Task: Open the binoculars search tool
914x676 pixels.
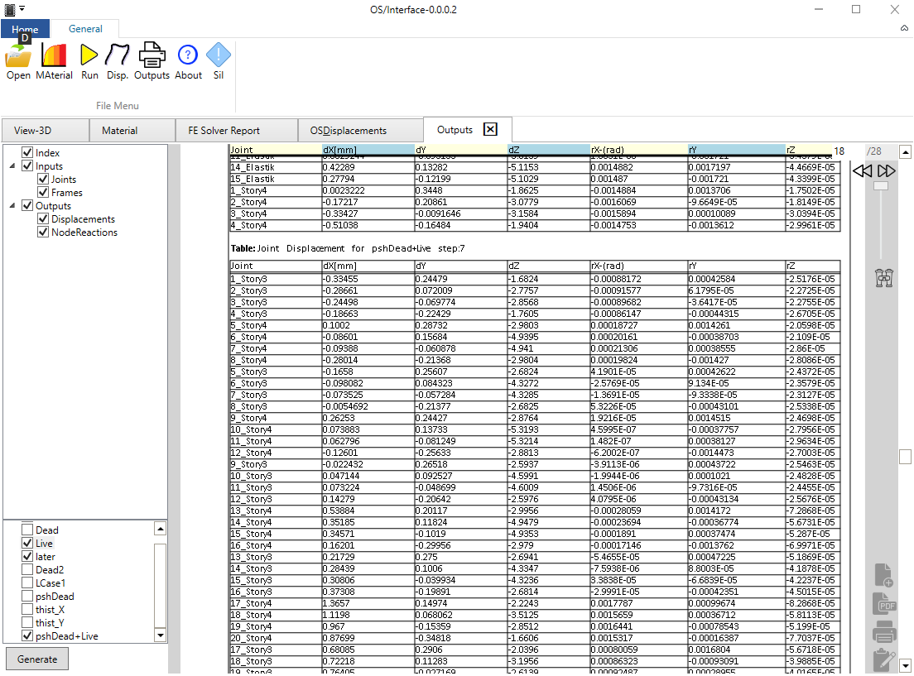Action: click(883, 278)
